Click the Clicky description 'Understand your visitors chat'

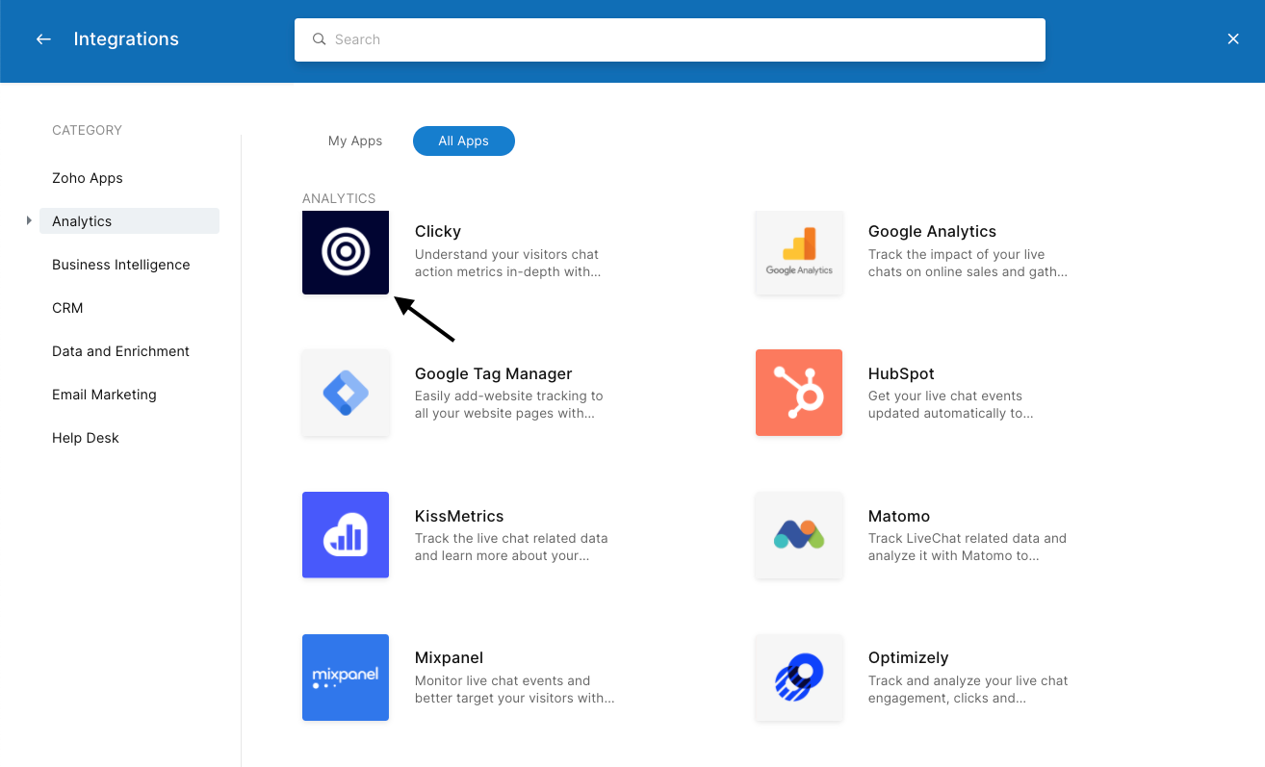[506, 254]
